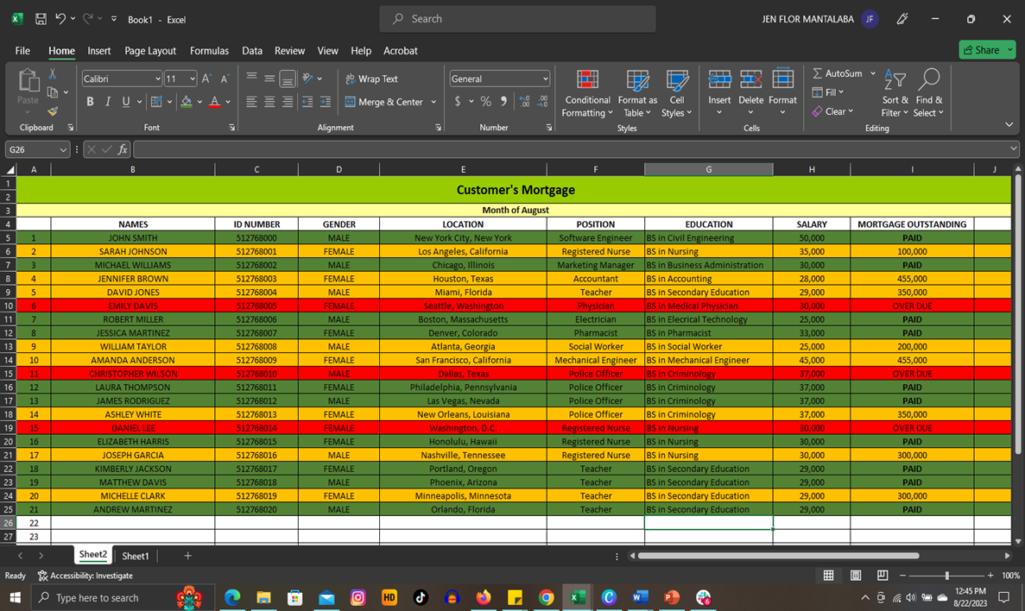Click the percent style icon

[485, 102]
